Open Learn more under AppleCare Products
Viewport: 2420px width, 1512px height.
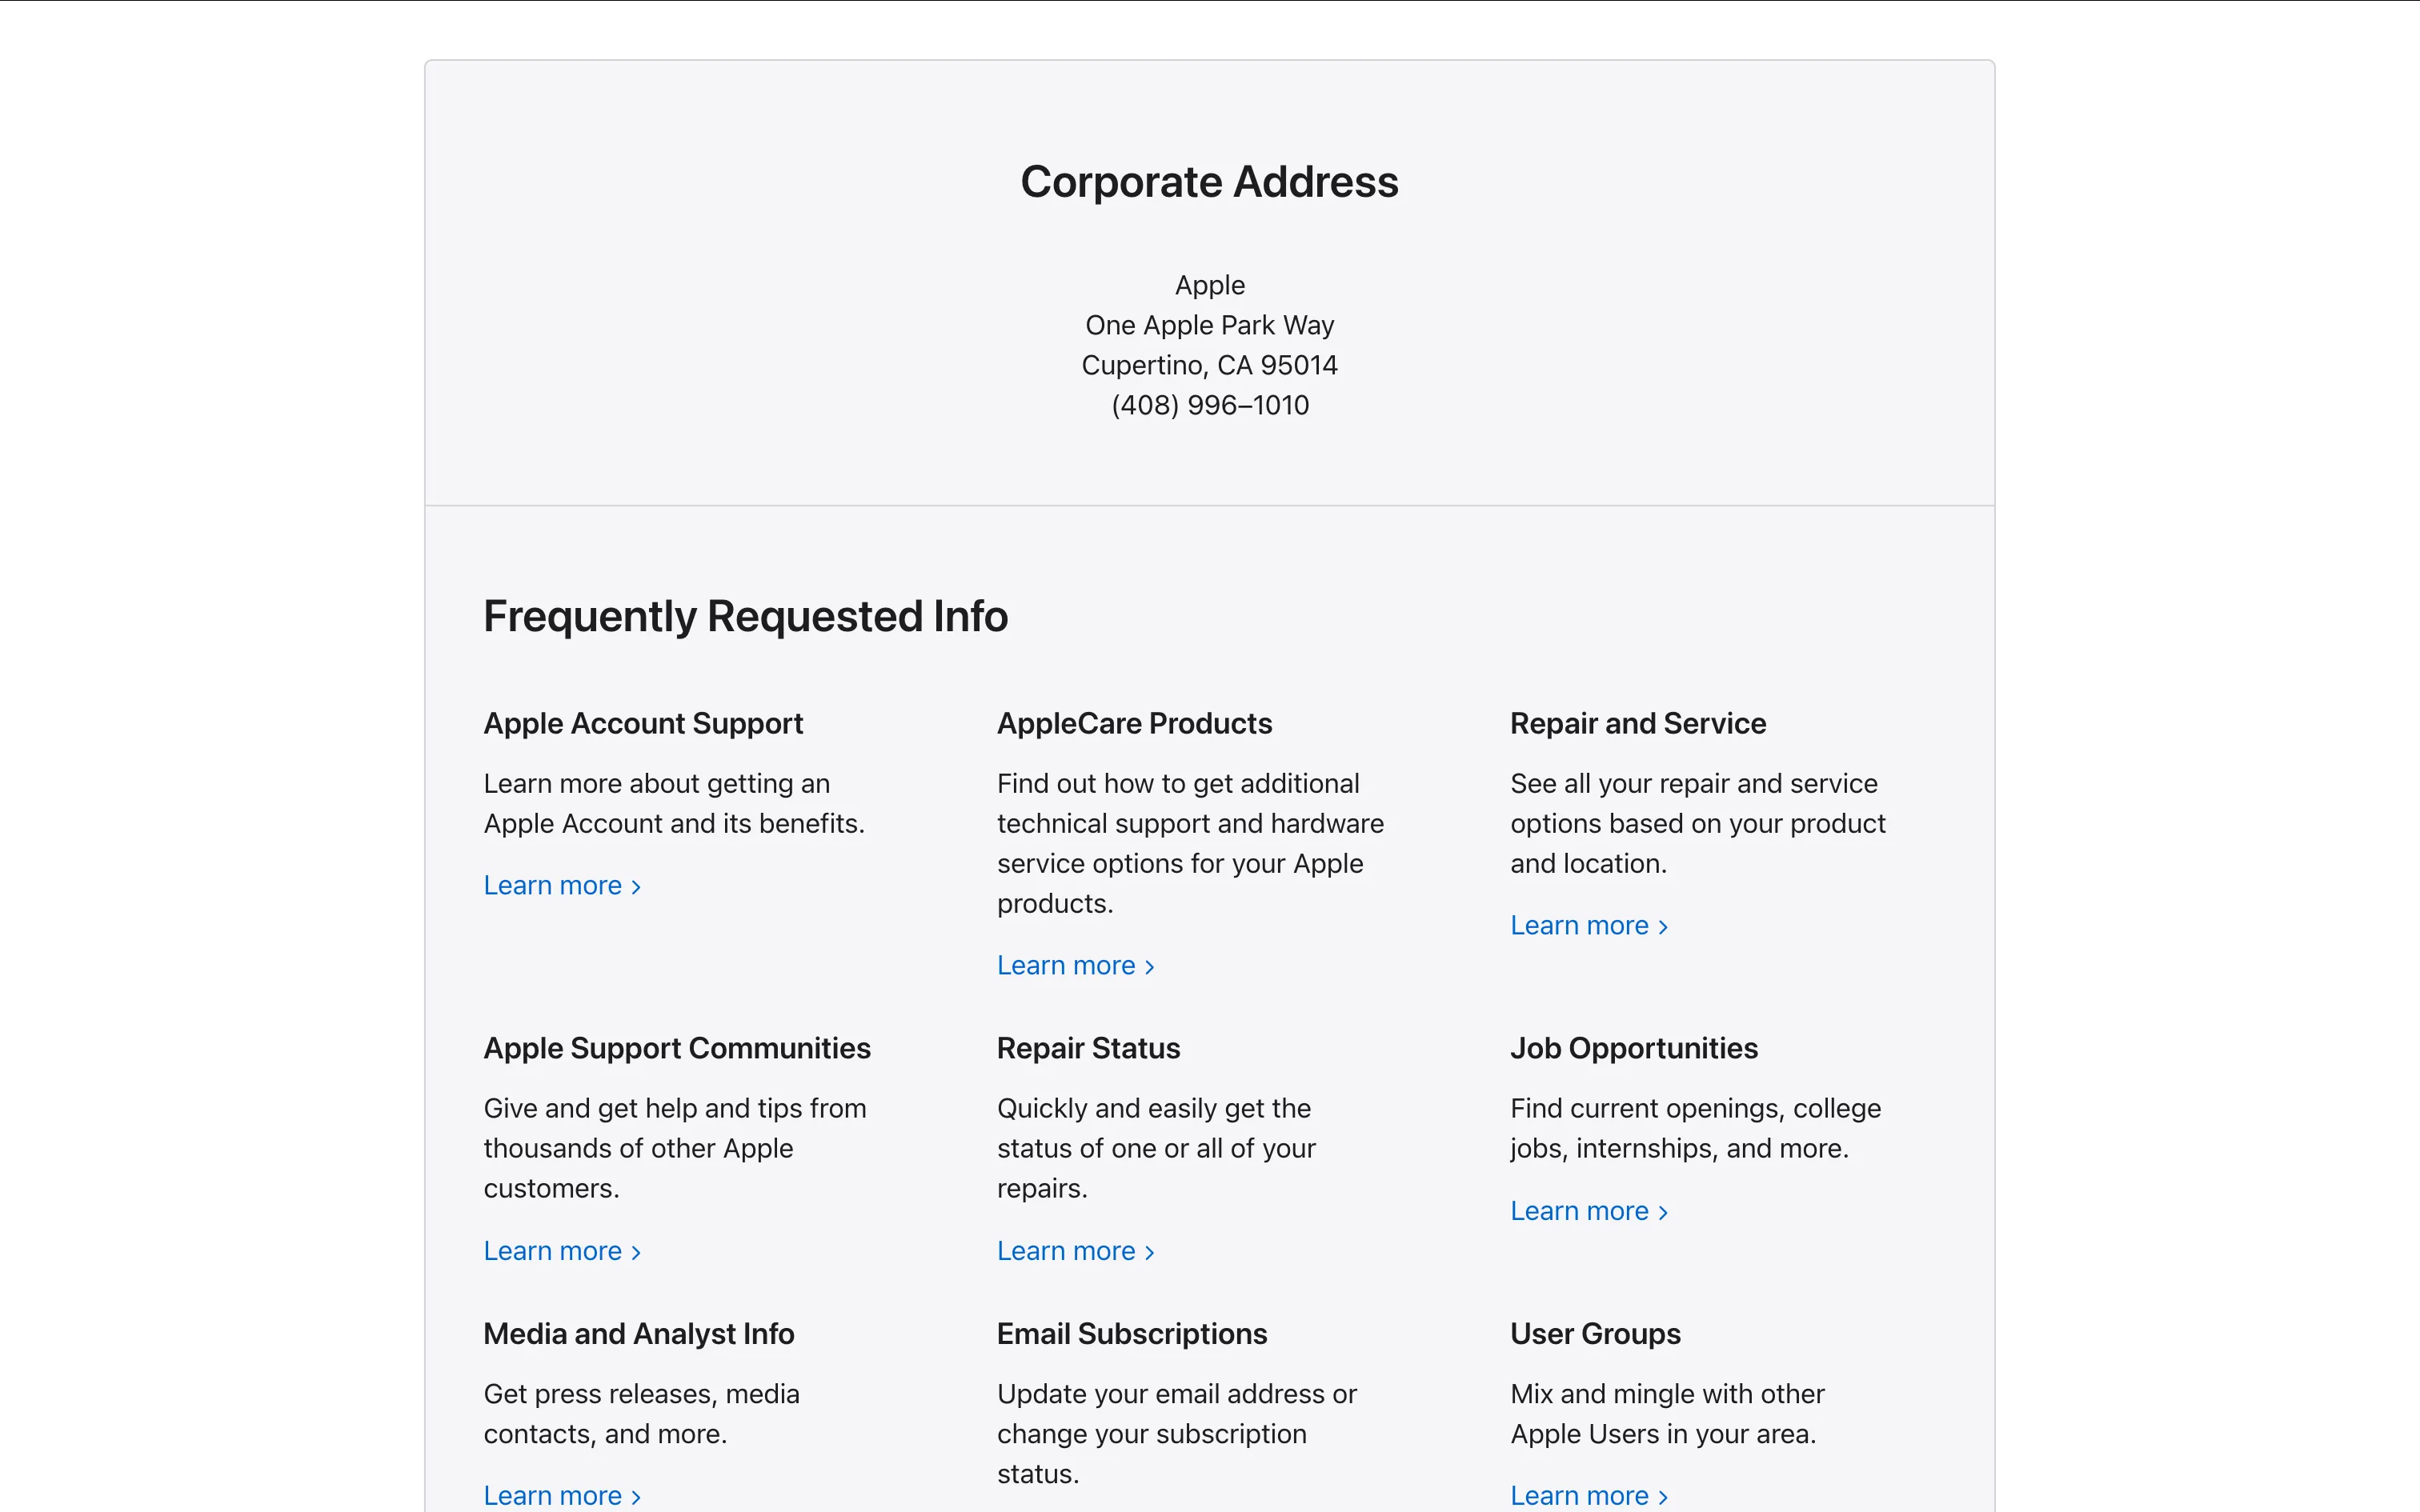(x=1074, y=966)
